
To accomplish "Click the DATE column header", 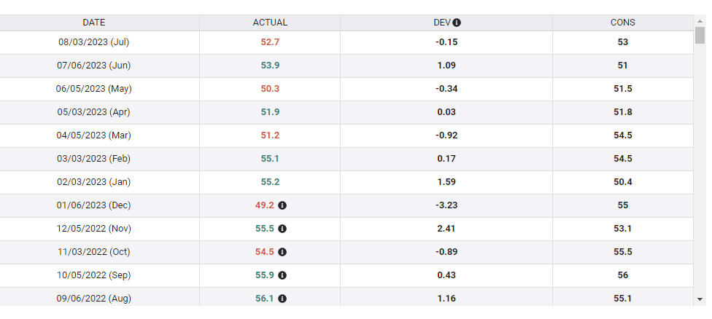I will click(94, 23).
